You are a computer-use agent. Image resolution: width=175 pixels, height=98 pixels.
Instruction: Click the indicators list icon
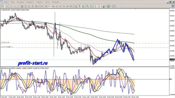[x=104, y=6]
